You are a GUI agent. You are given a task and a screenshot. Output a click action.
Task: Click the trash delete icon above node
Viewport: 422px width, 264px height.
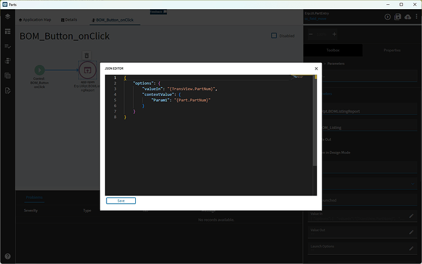point(87,56)
